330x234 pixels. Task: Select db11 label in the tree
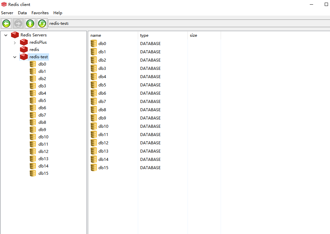43,144
